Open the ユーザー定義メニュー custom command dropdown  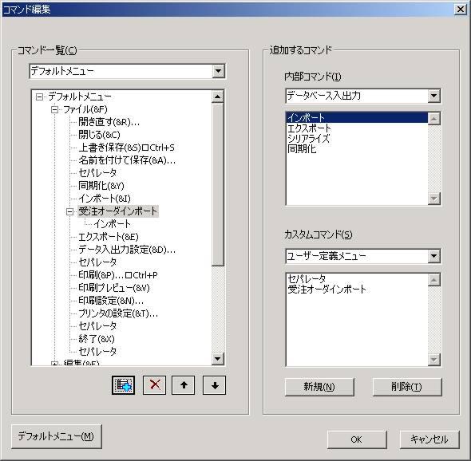click(x=433, y=256)
